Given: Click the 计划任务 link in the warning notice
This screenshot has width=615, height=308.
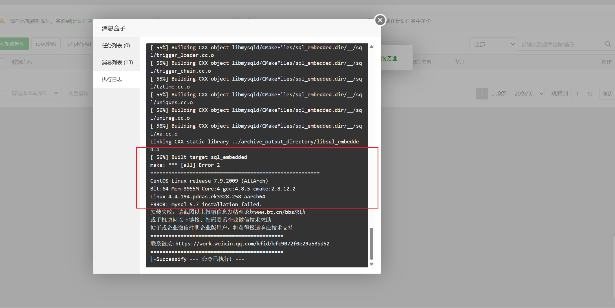Looking at the screenshot, I should coord(82,21).
